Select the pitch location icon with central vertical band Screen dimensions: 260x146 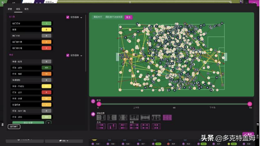pos(123,118)
